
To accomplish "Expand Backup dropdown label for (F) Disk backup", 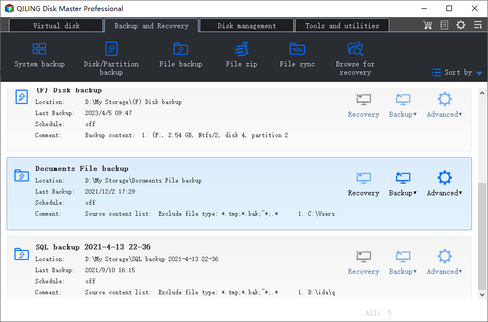I will click(403, 115).
